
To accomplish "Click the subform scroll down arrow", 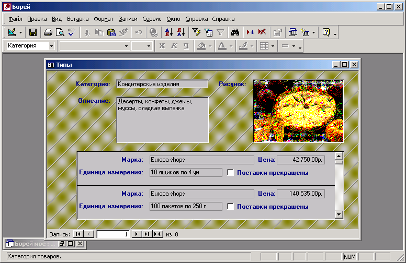I will tap(339, 214).
